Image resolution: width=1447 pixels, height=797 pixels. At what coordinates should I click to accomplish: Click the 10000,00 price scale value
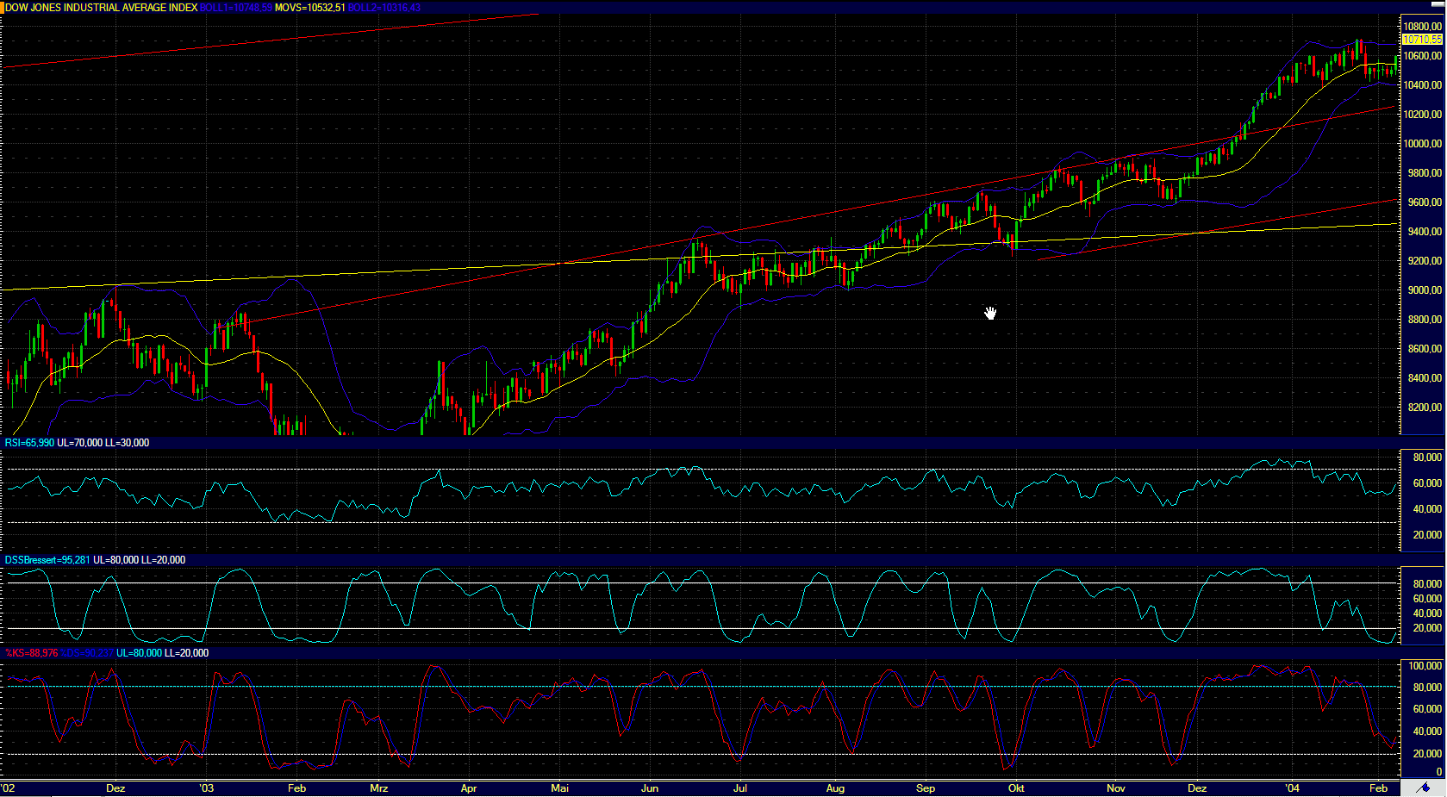coord(1423,144)
